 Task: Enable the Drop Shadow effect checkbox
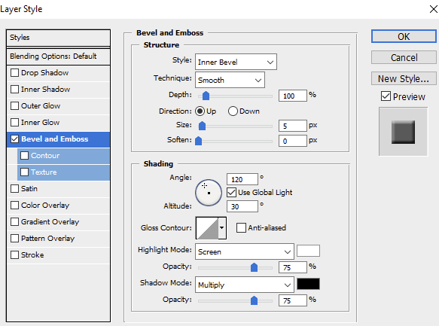pos(14,73)
